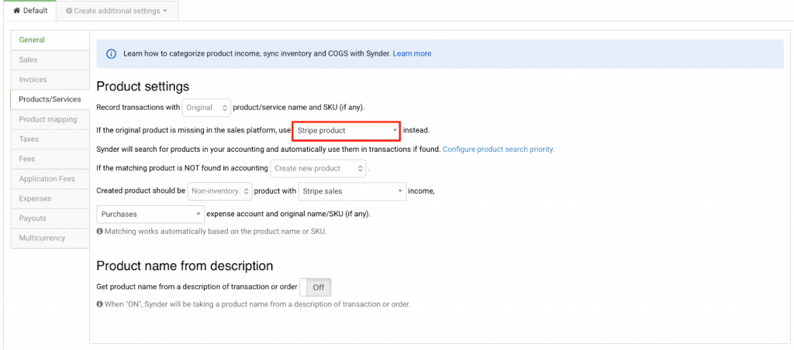
Task: Open the Create new product dropdown
Action: [x=318, y=169]
